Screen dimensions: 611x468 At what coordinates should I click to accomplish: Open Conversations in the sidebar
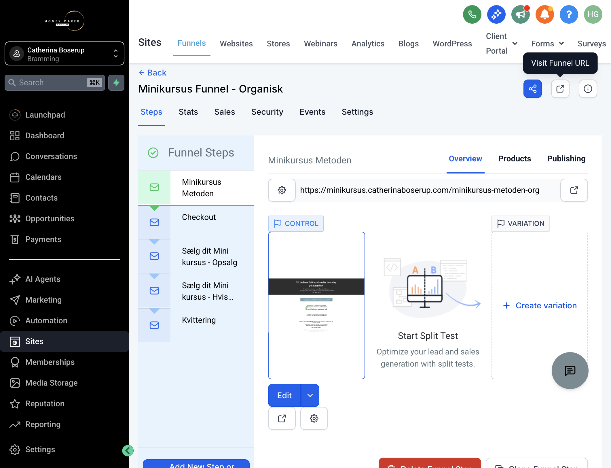51,156
